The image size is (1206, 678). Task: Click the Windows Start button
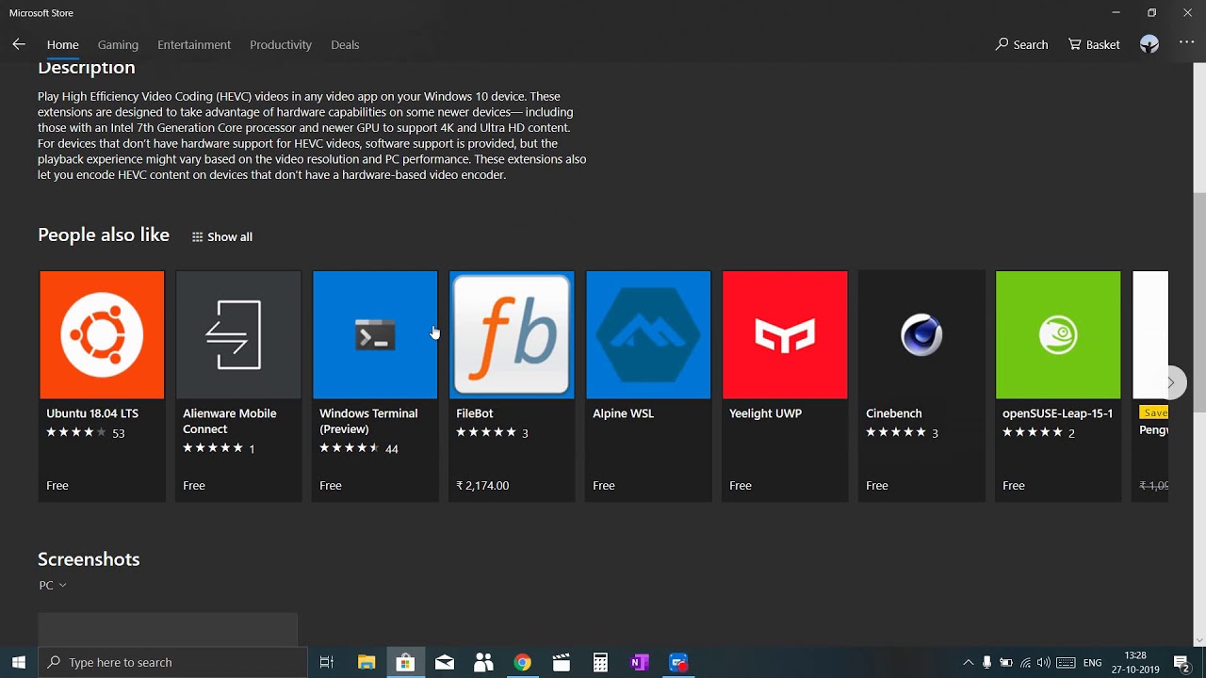coord(19,662)
